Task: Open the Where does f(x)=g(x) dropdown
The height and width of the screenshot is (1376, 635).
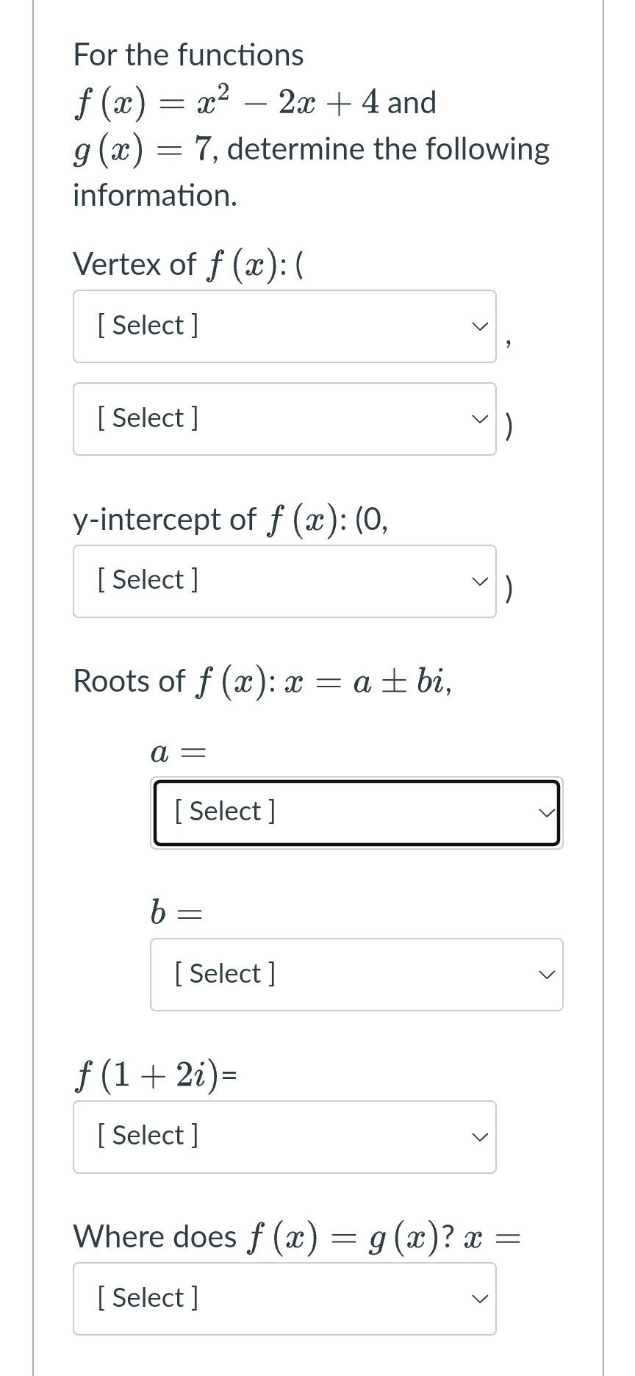Action: tap(284, 1298)
